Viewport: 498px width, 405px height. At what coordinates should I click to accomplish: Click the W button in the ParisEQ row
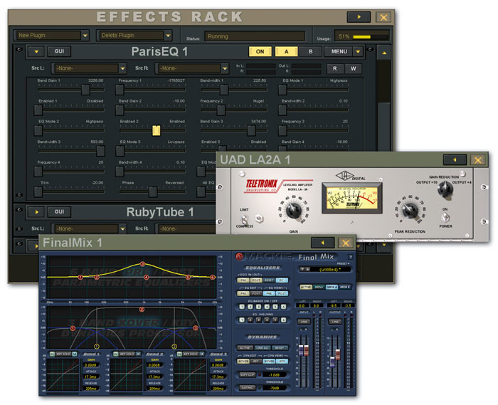[352, 68]
